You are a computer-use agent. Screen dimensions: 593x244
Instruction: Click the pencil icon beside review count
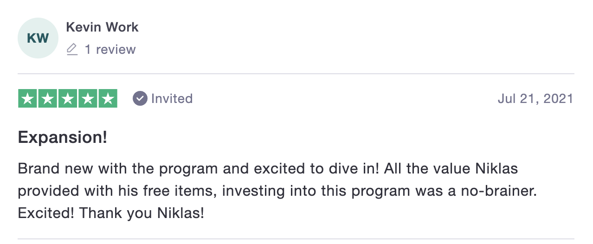point(72,50)
